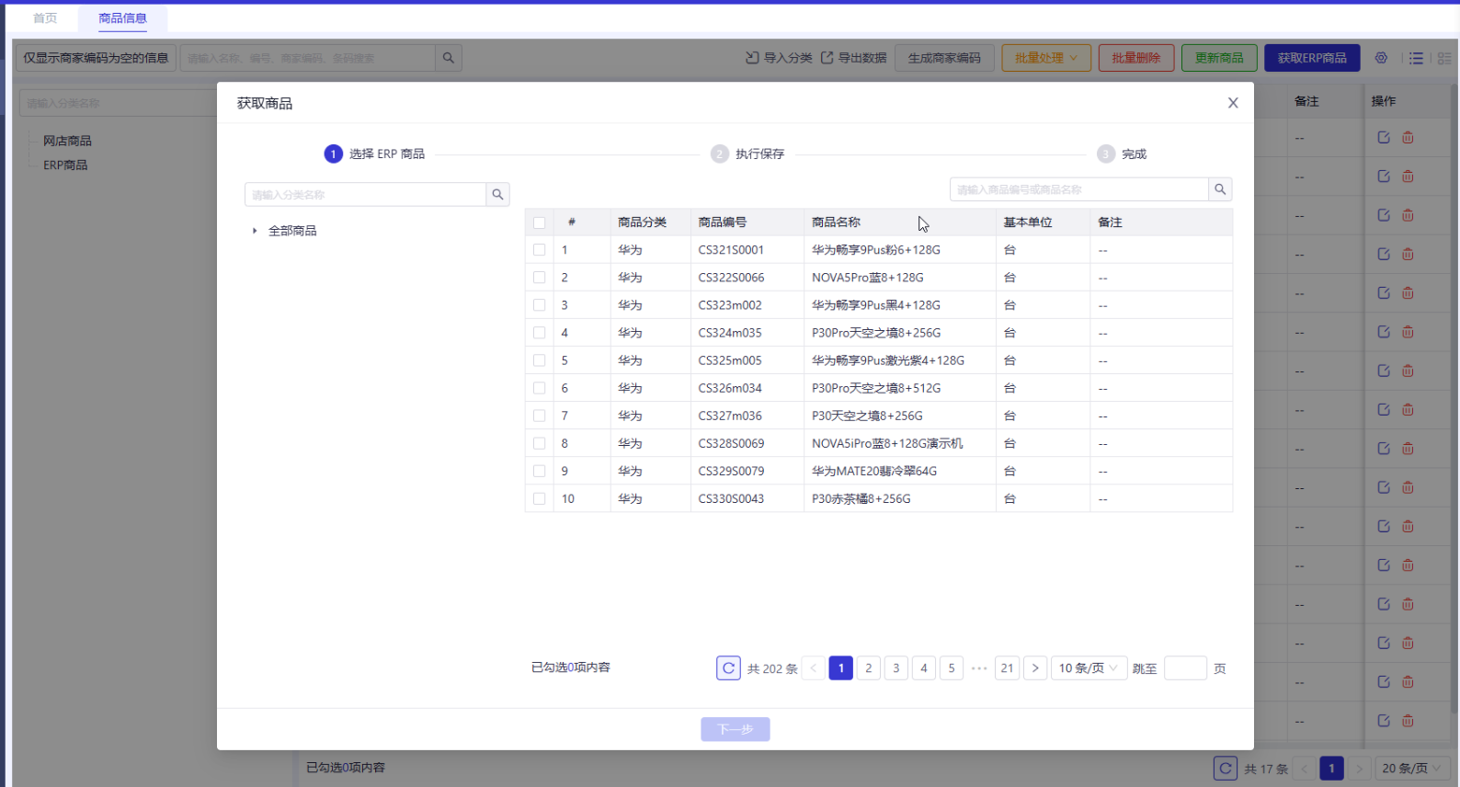Check the row for CS326m034
The height and width of the screenshot is (787, 1460).
tap(539, 388)
